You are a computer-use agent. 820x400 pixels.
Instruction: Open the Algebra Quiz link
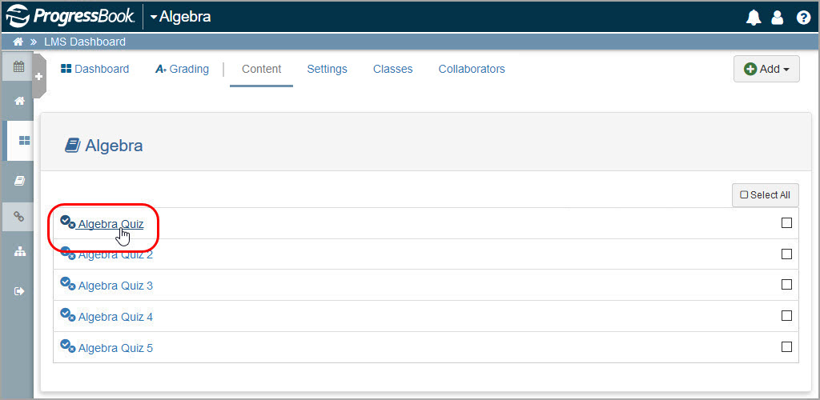pyautogui.click(x=111, y=225)
